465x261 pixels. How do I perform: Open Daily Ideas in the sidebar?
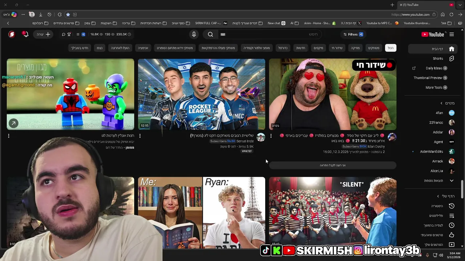(x=432, y=68)
